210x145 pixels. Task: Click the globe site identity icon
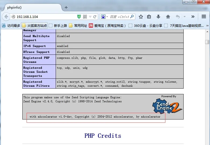click(13, 17)
